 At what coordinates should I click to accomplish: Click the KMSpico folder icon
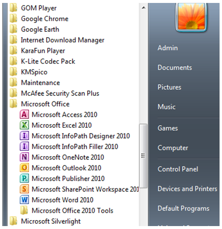click(x=13, y=72)
